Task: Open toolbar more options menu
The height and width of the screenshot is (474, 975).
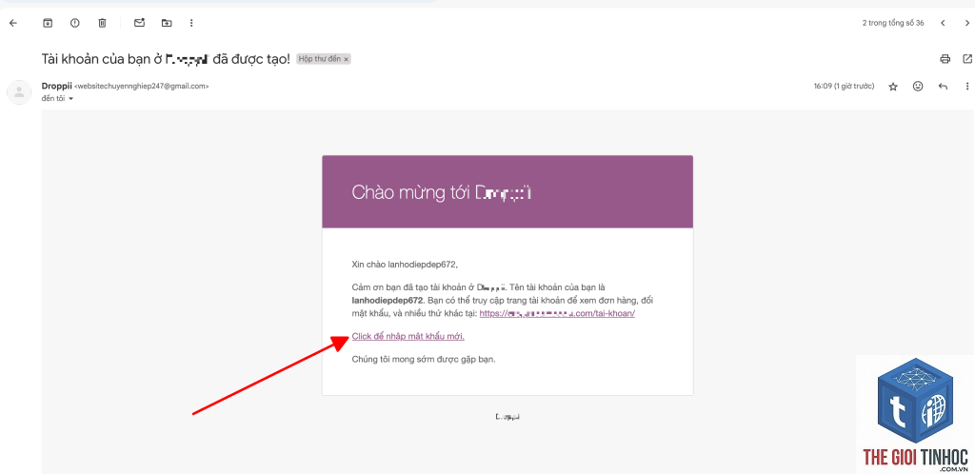Action: click(x=191, y=23)
